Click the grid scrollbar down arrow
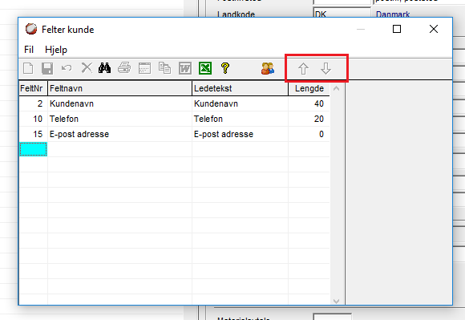The height and width of the screenshot is (320, 465). pos(336,301)
